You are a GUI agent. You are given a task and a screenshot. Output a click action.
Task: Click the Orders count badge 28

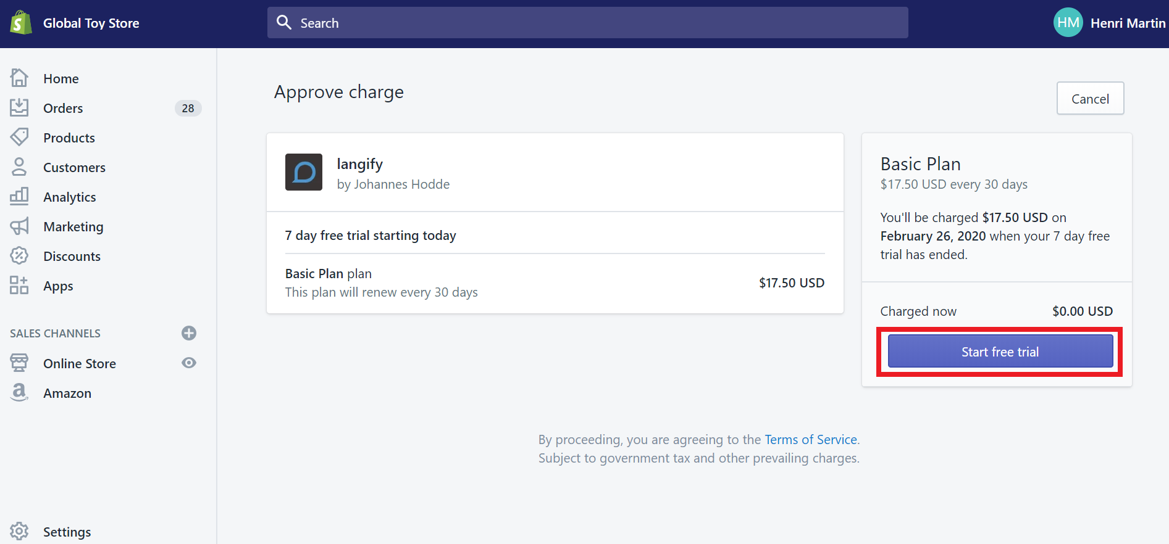(x=188, y=108)
